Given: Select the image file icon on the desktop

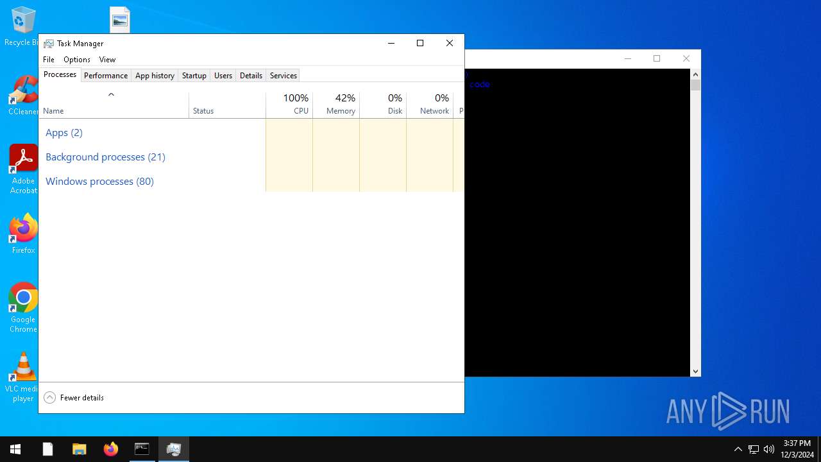Looking at the screenshot, I should pyautogui.click(x=120, y=20).
